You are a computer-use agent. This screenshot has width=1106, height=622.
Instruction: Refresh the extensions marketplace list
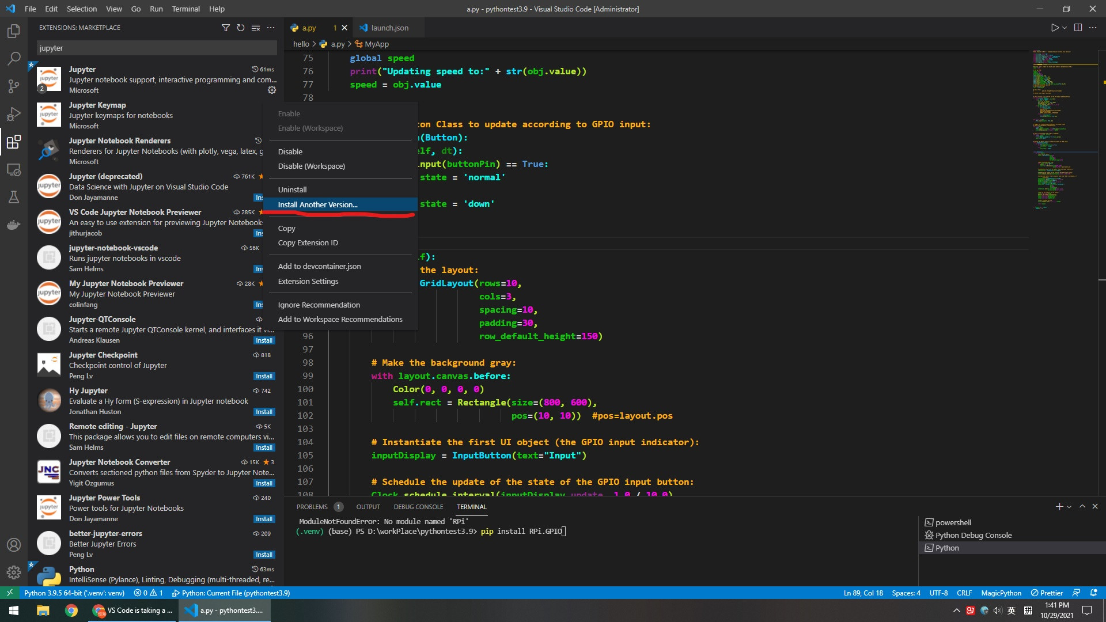(241, 28)
